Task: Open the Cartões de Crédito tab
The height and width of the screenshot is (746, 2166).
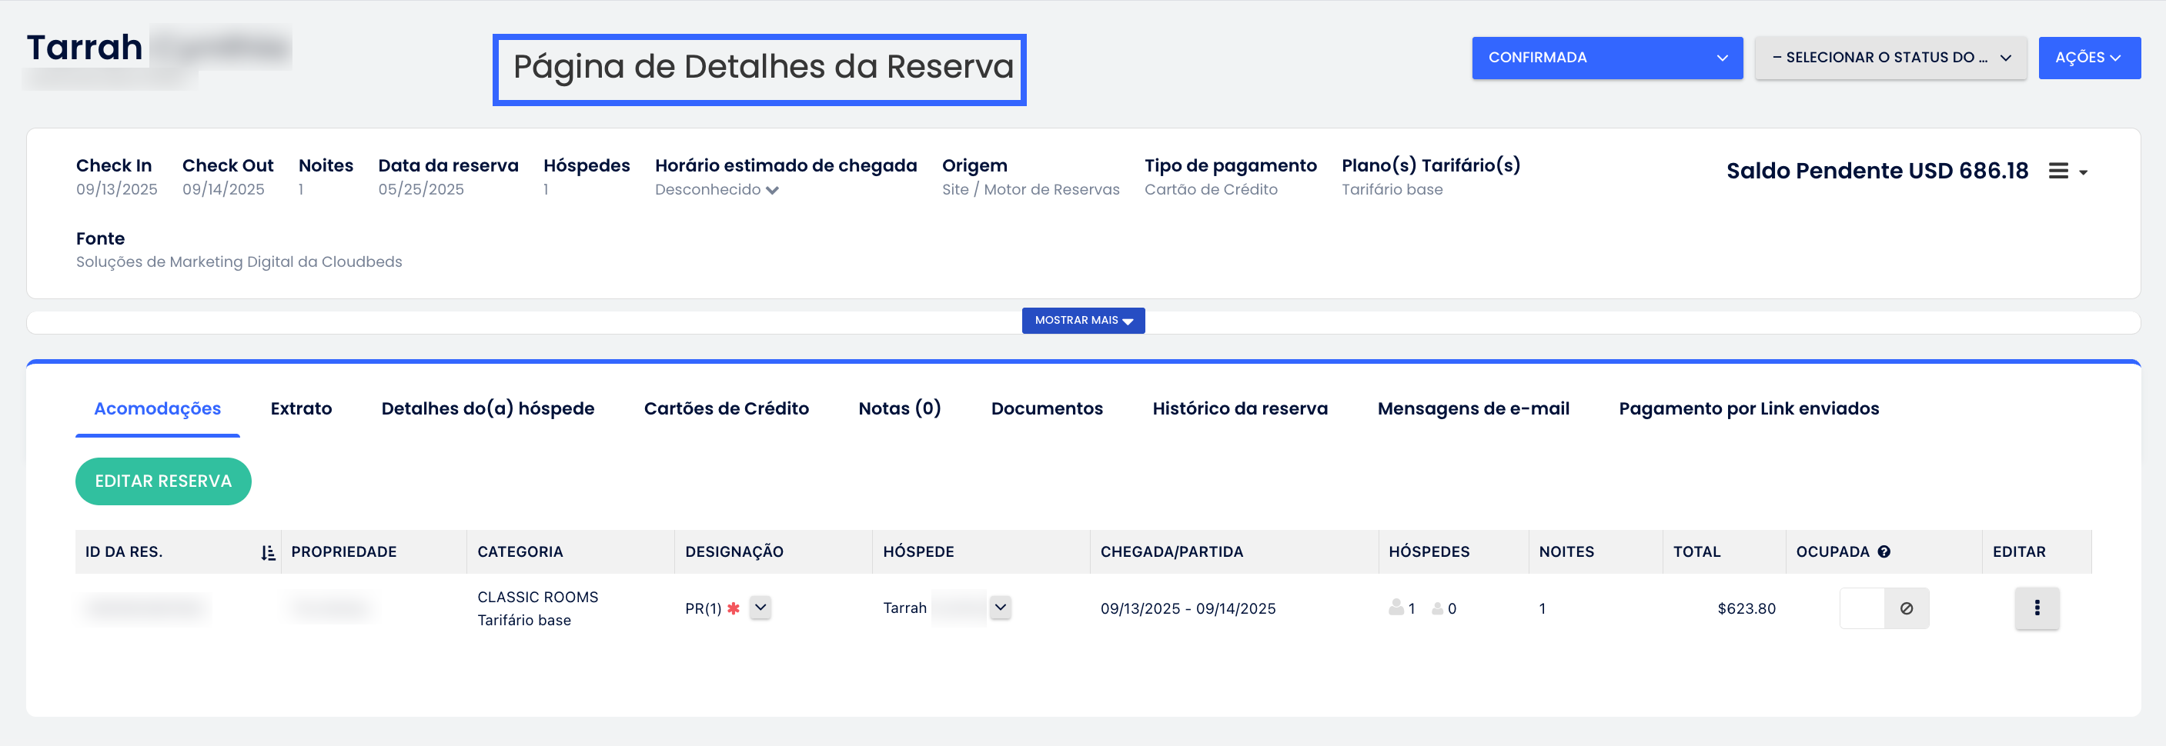Action: tap(726, 409)
